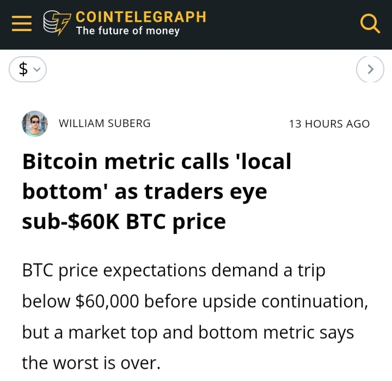This screenshot has height=381, width=392.
Task: Open the hamburger navigation menu
Action: (x=22, y=23)
